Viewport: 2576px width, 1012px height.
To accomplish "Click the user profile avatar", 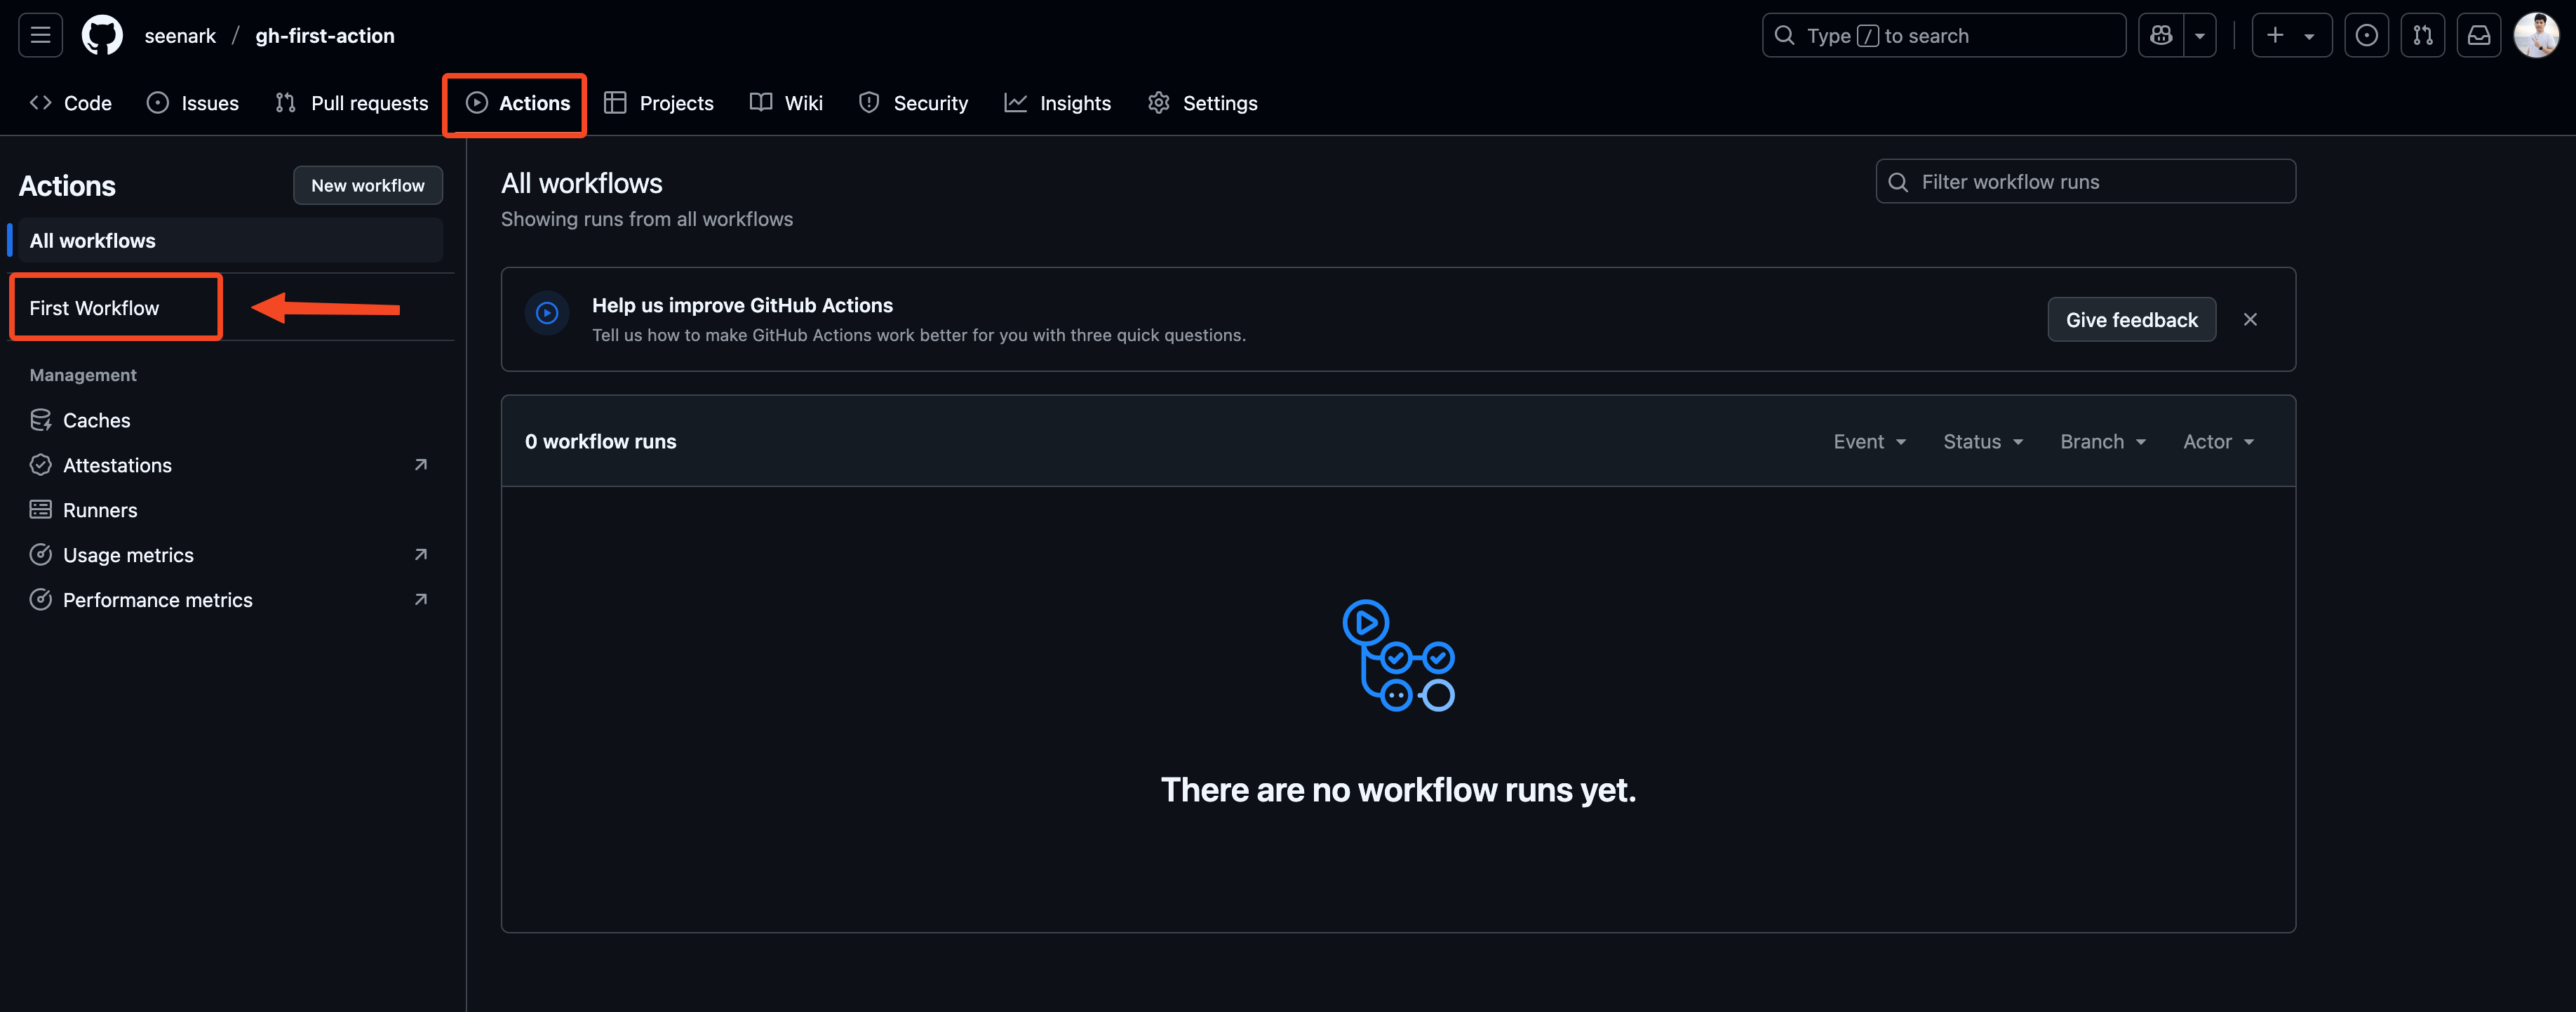I will pyautogui.click(x=2535, y=35).
